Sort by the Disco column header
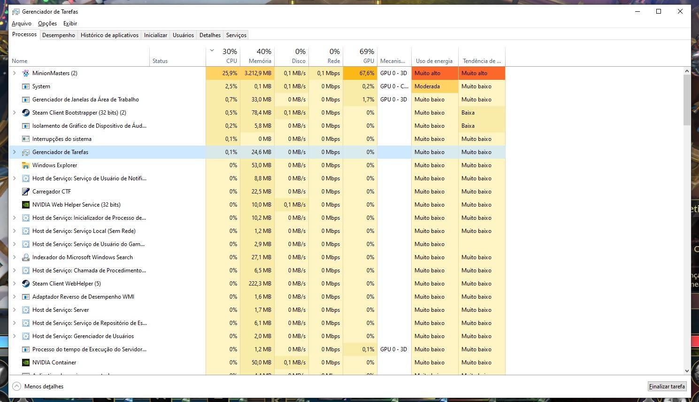The height and width of the screenshot is (402, 699). point(292,56)
